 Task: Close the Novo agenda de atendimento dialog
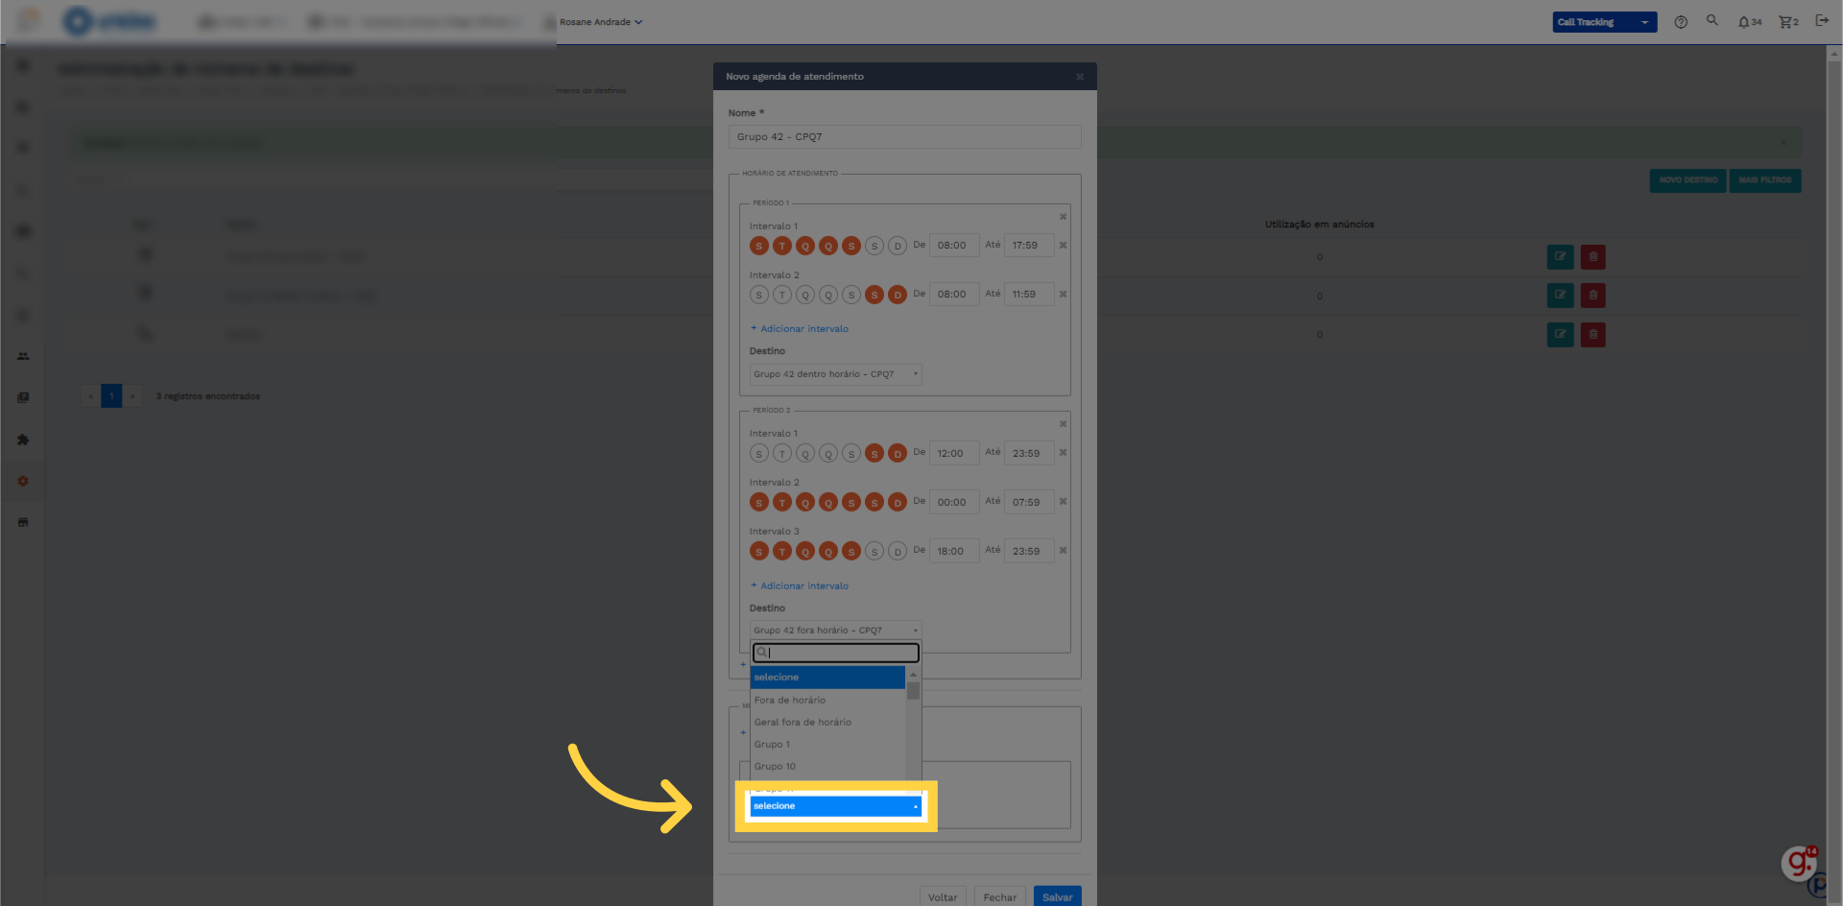pyautogui.click(x=1080, y=77)
